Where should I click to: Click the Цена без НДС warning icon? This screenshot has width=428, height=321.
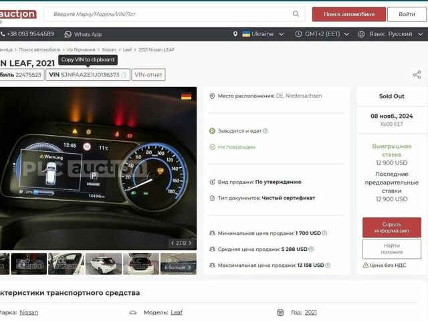point(366,265)
